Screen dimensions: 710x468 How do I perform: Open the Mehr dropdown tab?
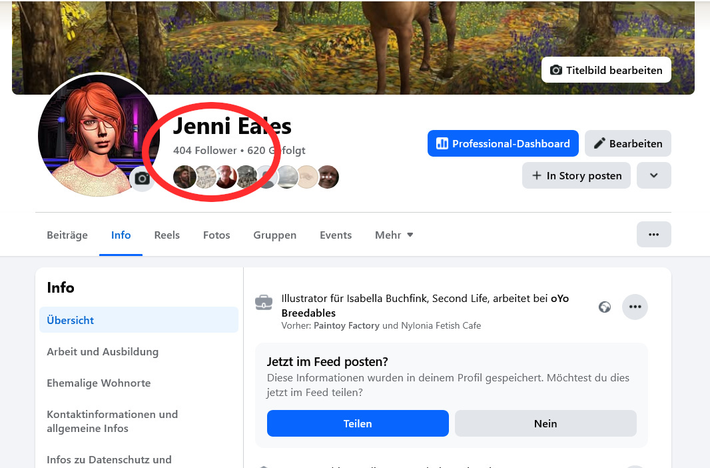(394, 235)
